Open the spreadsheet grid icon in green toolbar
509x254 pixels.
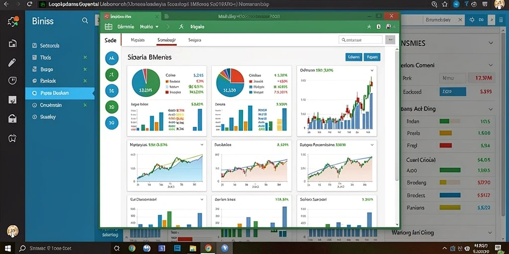[108, 27]
